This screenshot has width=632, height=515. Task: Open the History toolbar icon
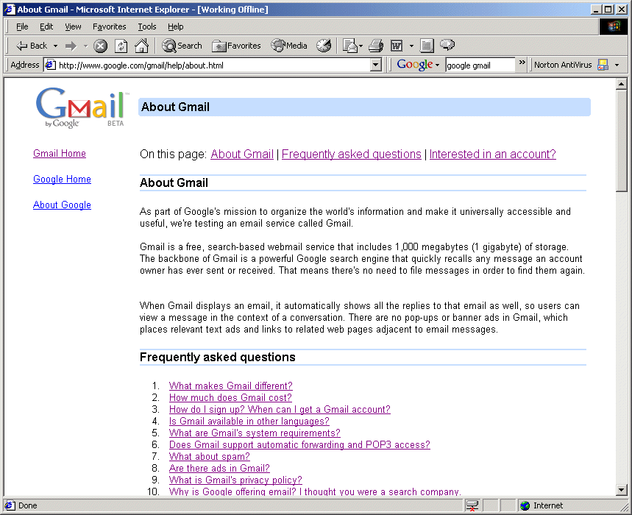(323, 46)
